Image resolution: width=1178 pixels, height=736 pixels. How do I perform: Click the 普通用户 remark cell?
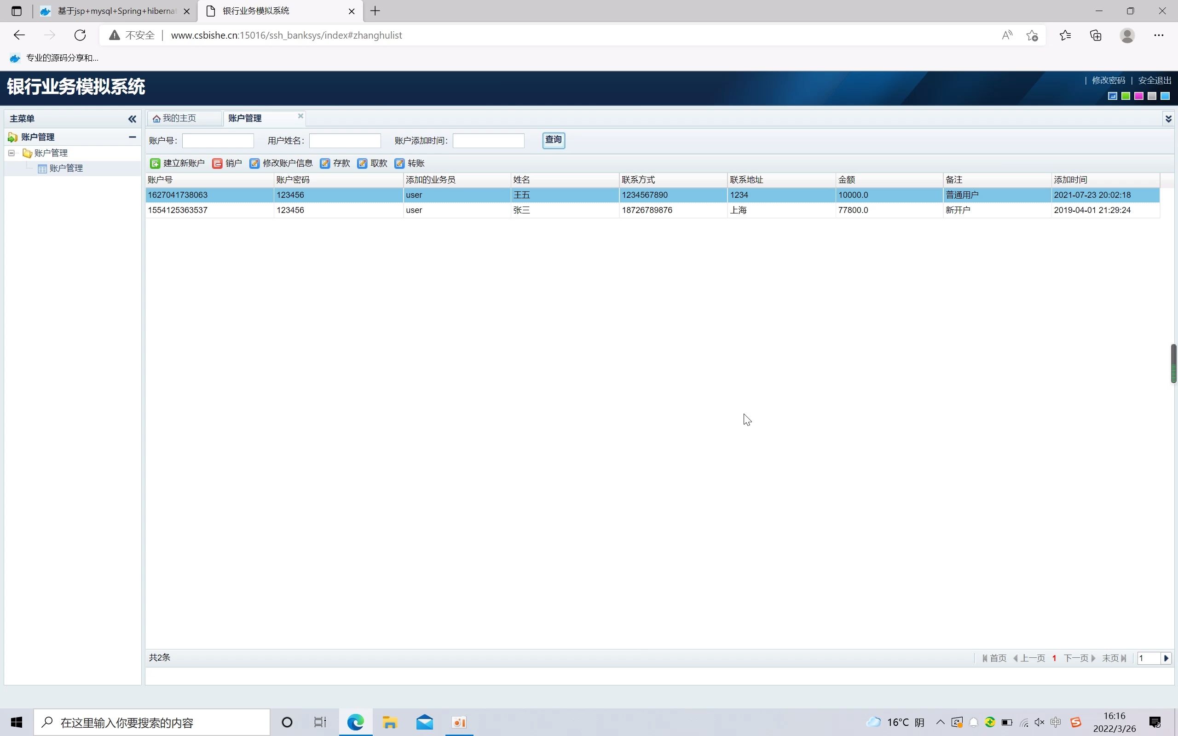997,195
